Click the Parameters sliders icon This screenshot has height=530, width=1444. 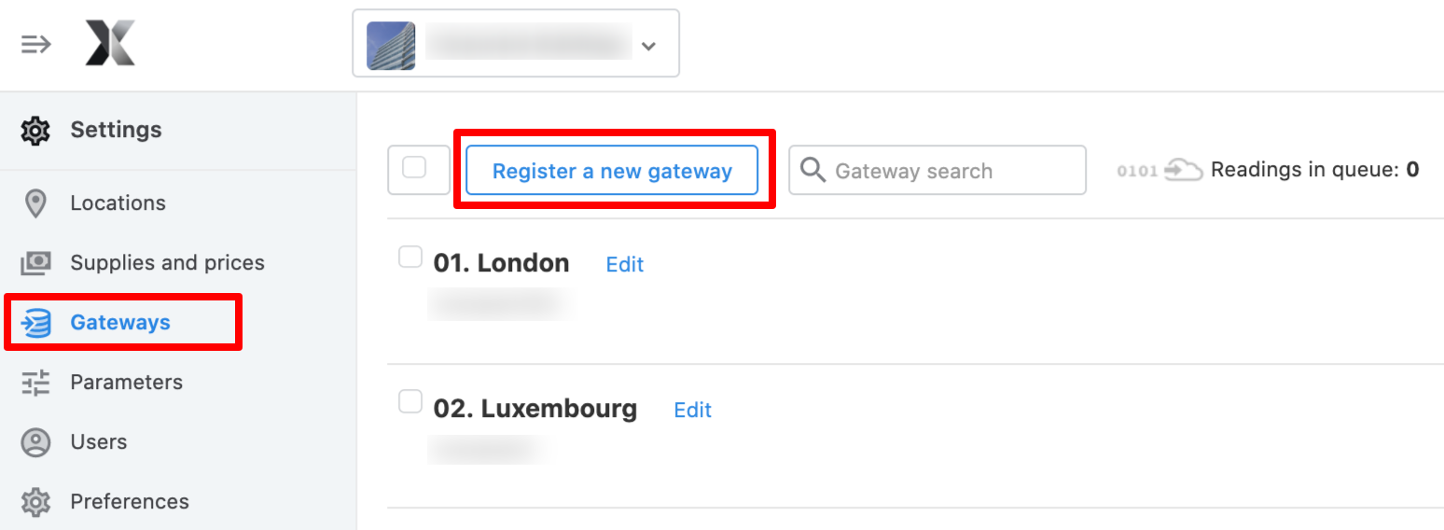pos(35,383)
